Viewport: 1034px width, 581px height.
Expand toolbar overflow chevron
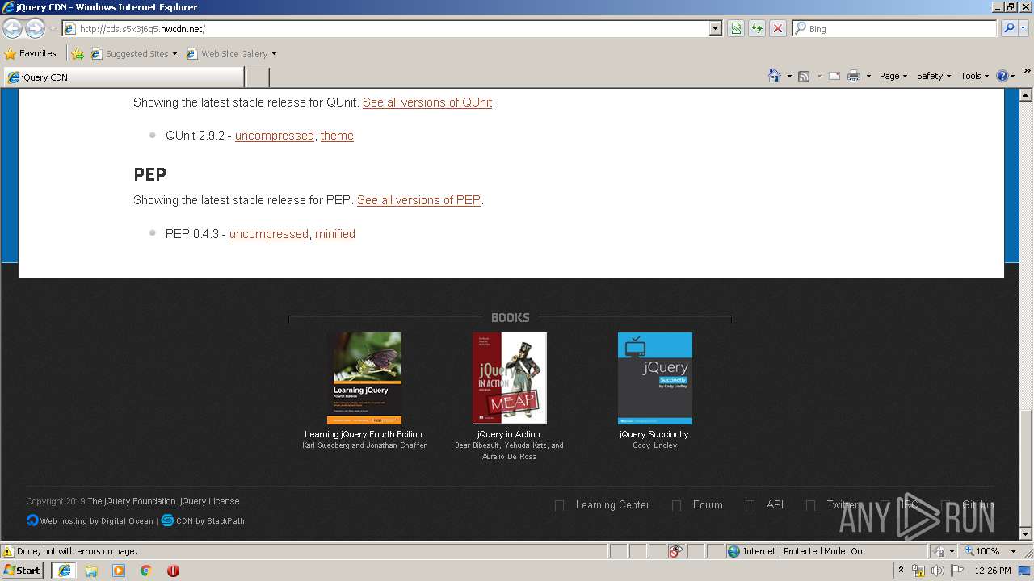tap(1028, 73)
